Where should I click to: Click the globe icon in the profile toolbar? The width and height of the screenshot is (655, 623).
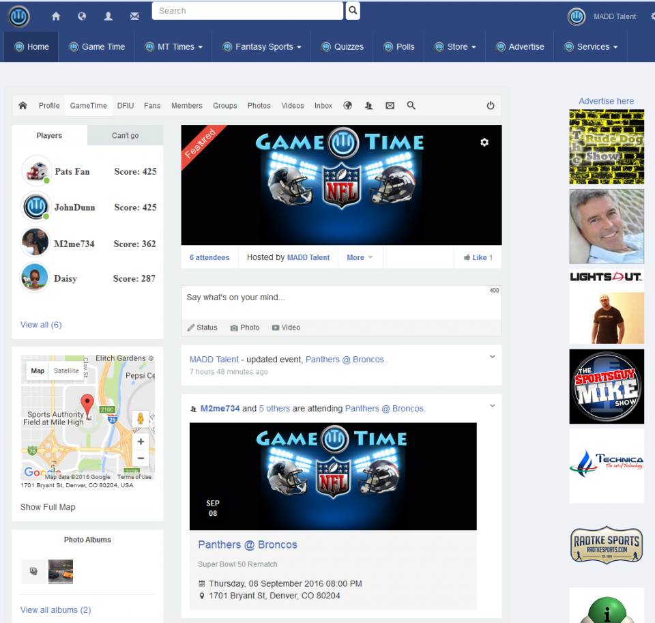click(347, 105)
